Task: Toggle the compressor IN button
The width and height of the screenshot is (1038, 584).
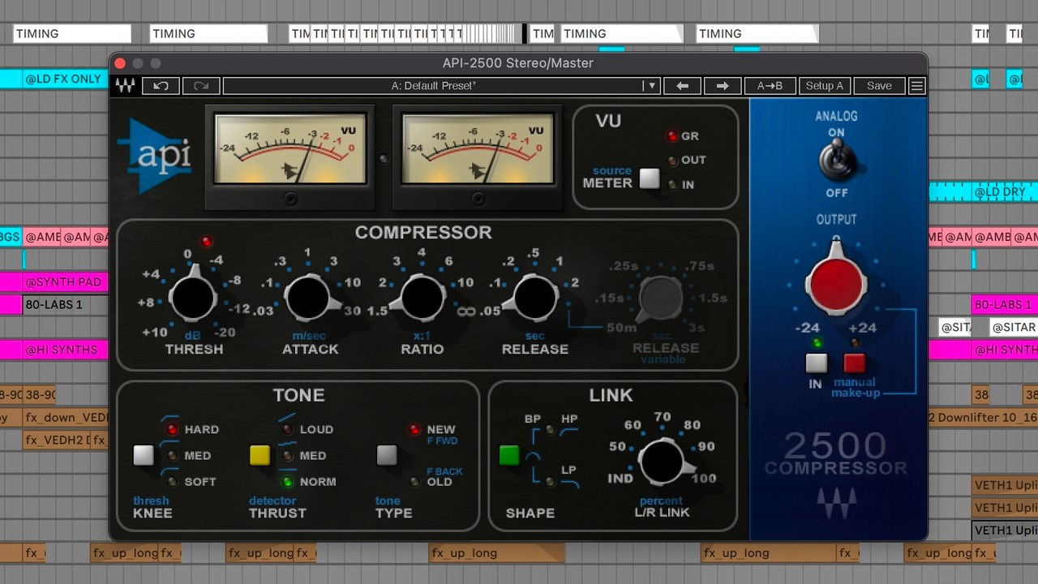Action: pos(817,363)
